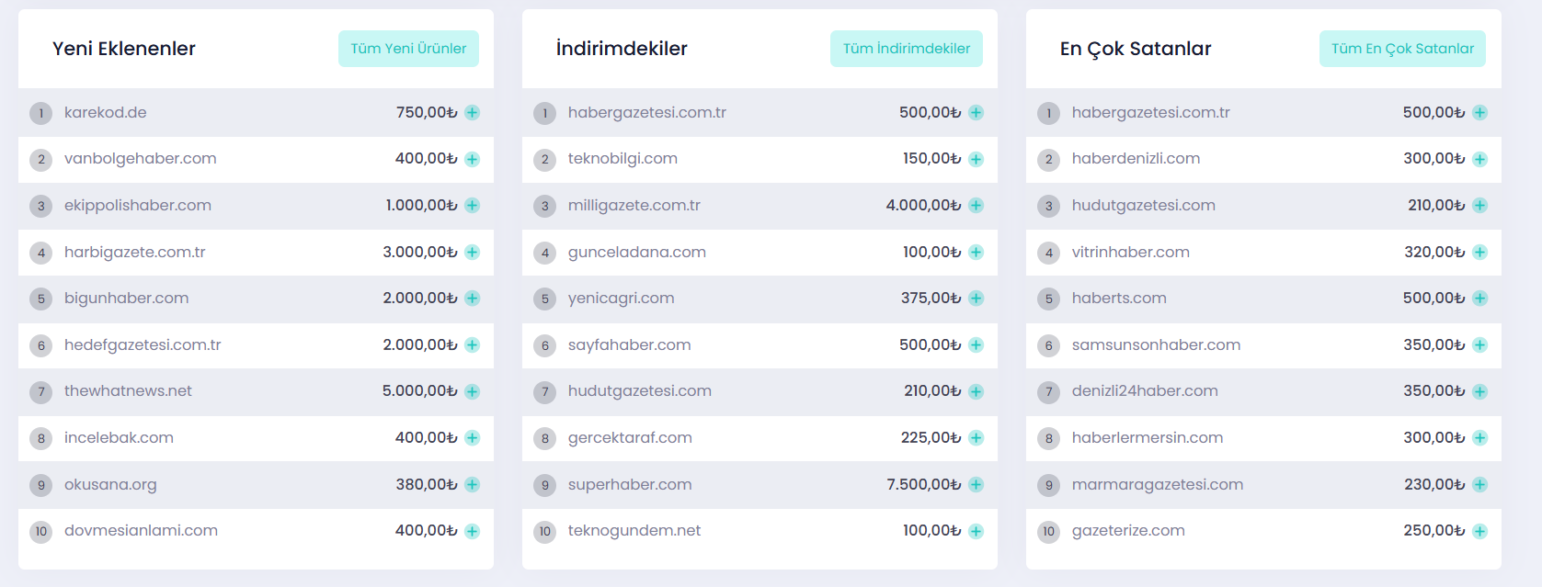The height and width of the screenshot is (587, 1542).
Task: Add marmaragazetesi.com via plus icon
Action: [1479, 484]
